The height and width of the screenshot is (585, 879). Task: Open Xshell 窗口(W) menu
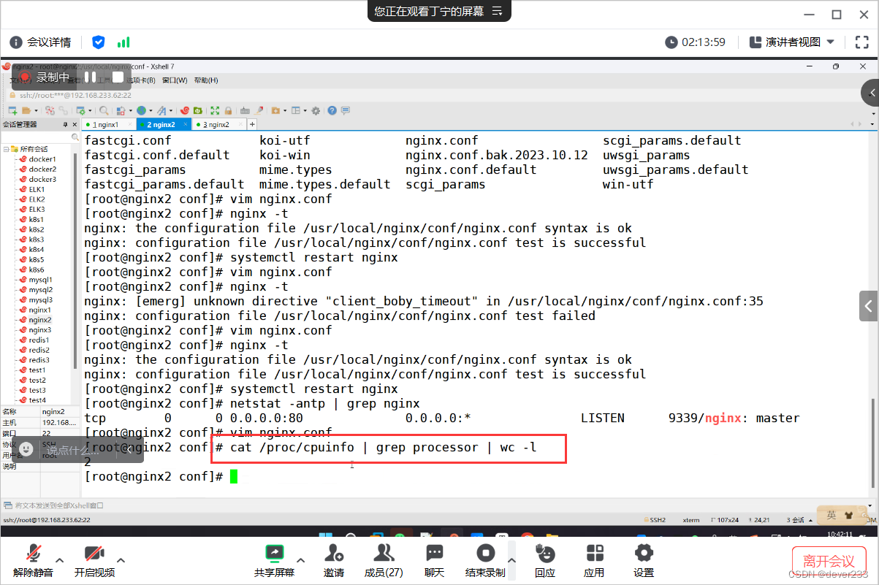tap(175, 80)
